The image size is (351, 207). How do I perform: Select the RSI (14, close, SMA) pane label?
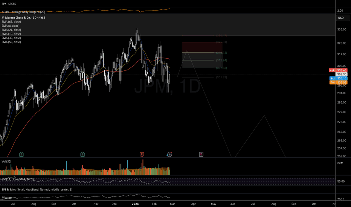18,180
